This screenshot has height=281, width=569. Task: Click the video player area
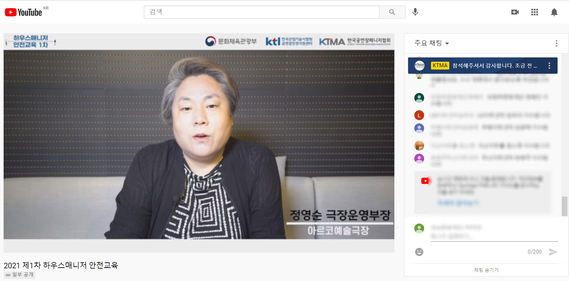pos(199,143)
